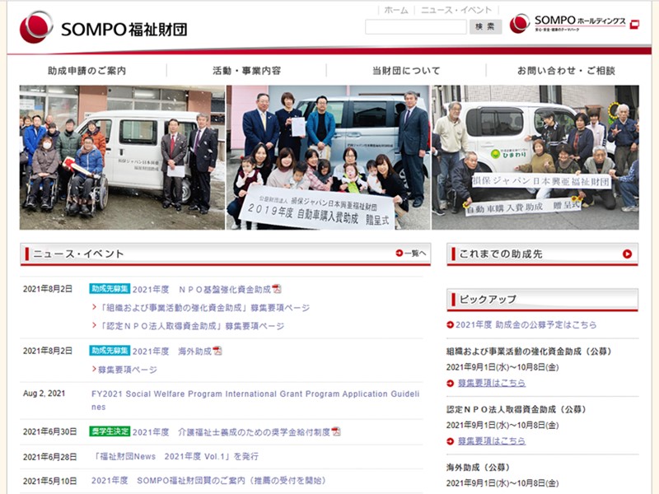Click 募集要項はこちら under 認定ＮＰＯ法人取得資金助成
Viewport: 659px width, 494px height.
492,441
